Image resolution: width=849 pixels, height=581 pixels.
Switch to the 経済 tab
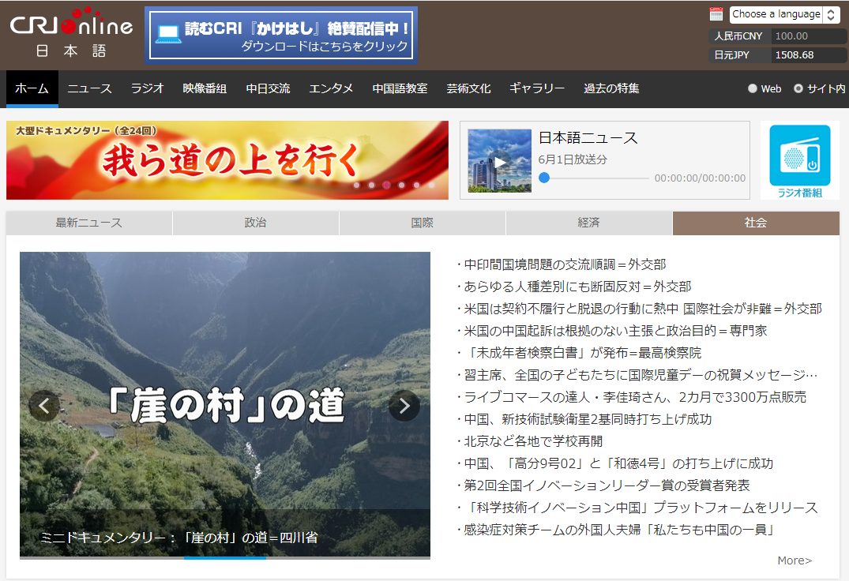[x=589, y=223]
